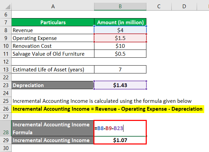The width and height of the screenshot is (209, 152).
Task: Click the 'calculated using the formula given below' text
Action: click(142, 101)
